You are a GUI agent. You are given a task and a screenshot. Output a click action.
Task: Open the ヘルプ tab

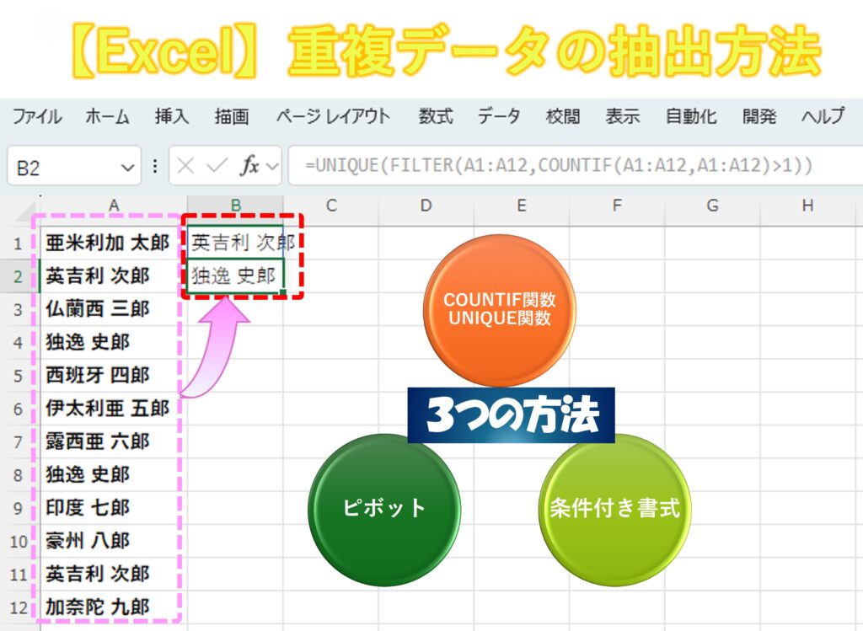tap(823, 116)
